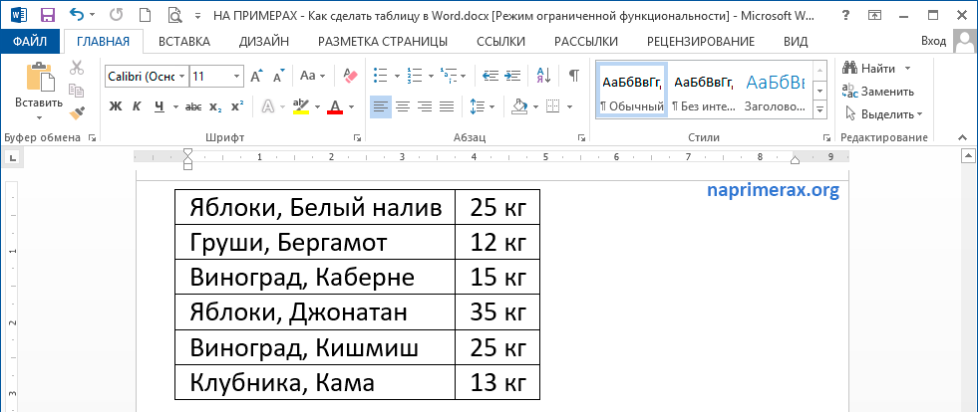Image resolution: width=978 pixels, height=412 pixels.
Task: Apply the Без интервала style
Action: (x=704, y=91)
